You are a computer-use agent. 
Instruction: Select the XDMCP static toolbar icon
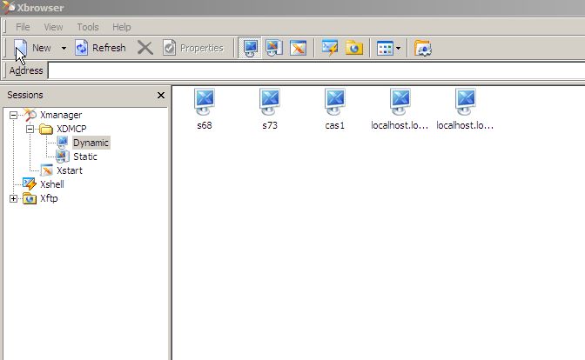click(274, 48)
